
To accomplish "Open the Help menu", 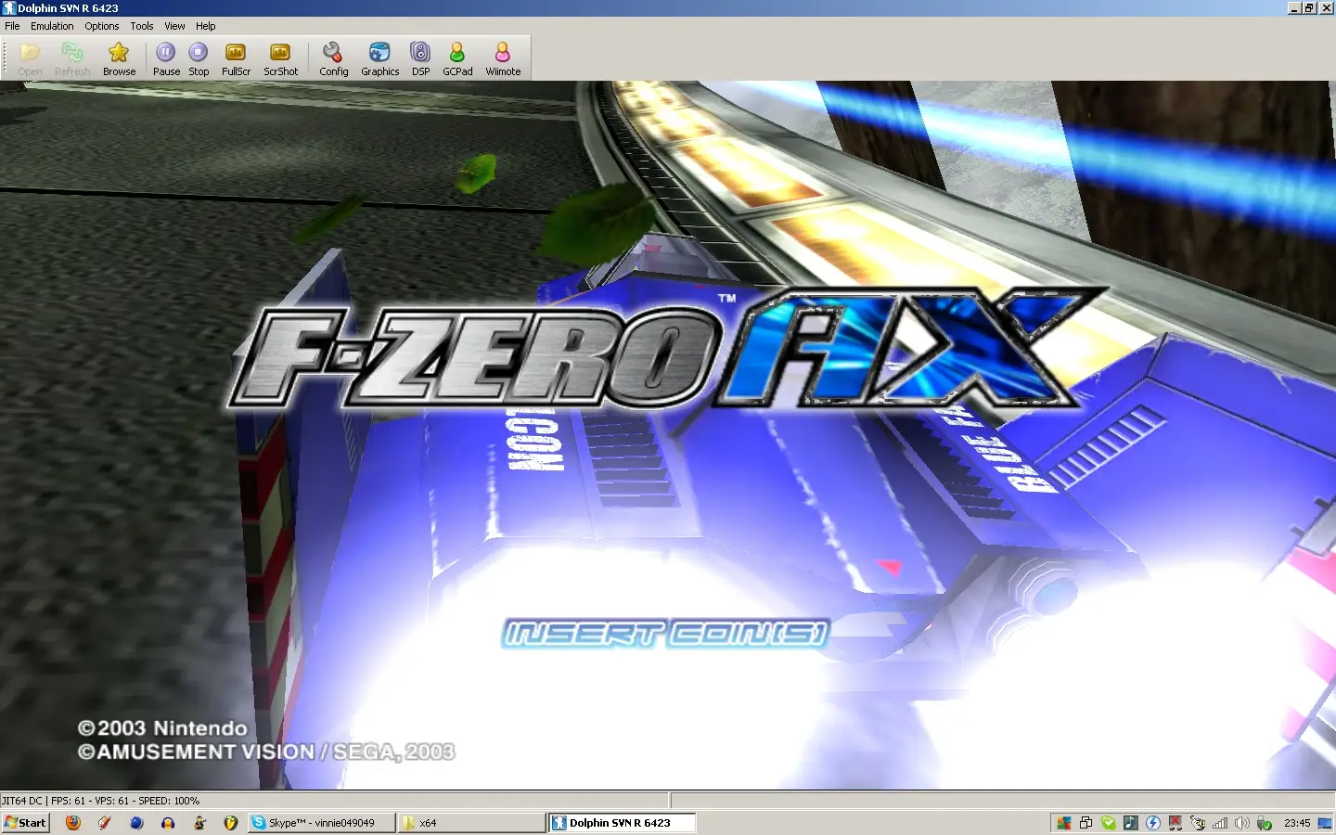I will (206, 26).
